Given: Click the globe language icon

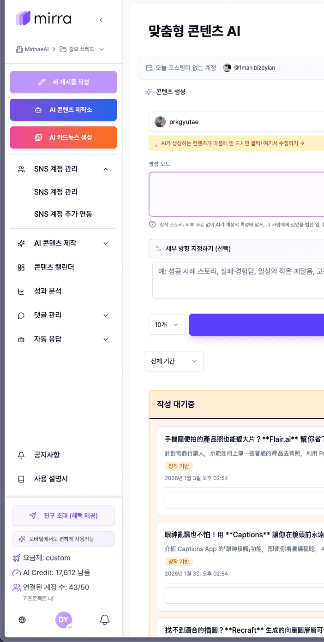Looking at the screenshot, I should (x=22, y=620).
